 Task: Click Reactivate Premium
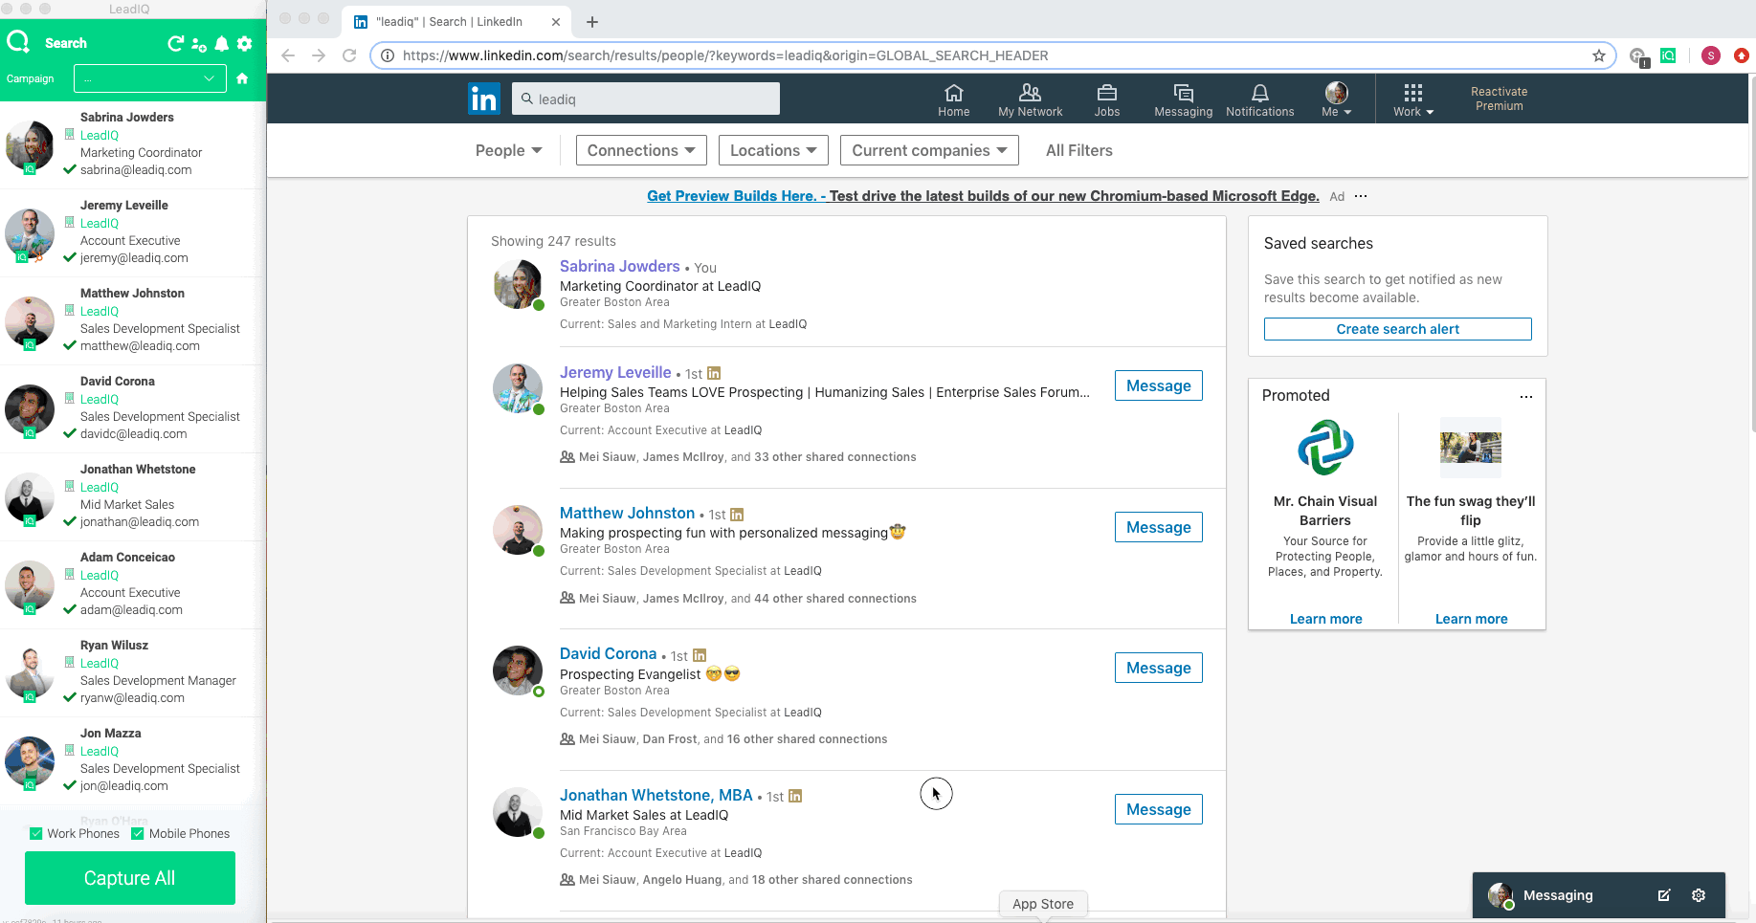[x=1499, y=99]
